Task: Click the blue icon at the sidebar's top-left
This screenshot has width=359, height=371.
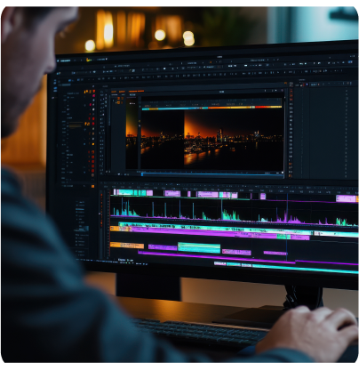Action: (55, 81)
